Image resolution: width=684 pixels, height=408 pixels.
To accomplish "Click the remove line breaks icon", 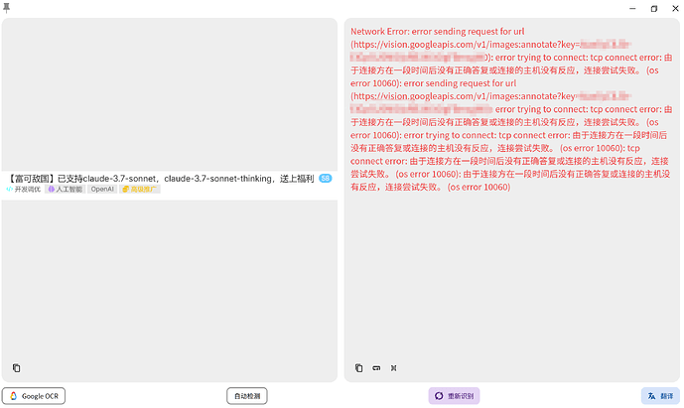I will (x=376, y=368).
